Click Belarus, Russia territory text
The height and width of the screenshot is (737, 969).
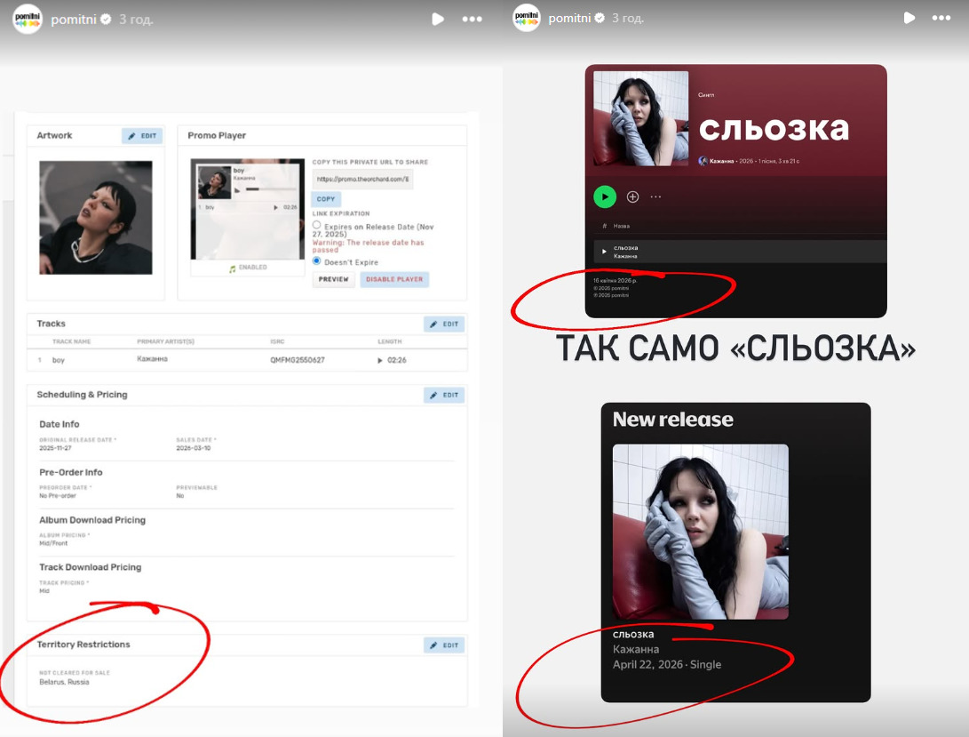click(64, 682)
